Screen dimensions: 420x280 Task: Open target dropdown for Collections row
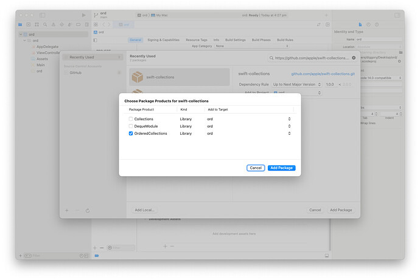(x=289, y=119)
